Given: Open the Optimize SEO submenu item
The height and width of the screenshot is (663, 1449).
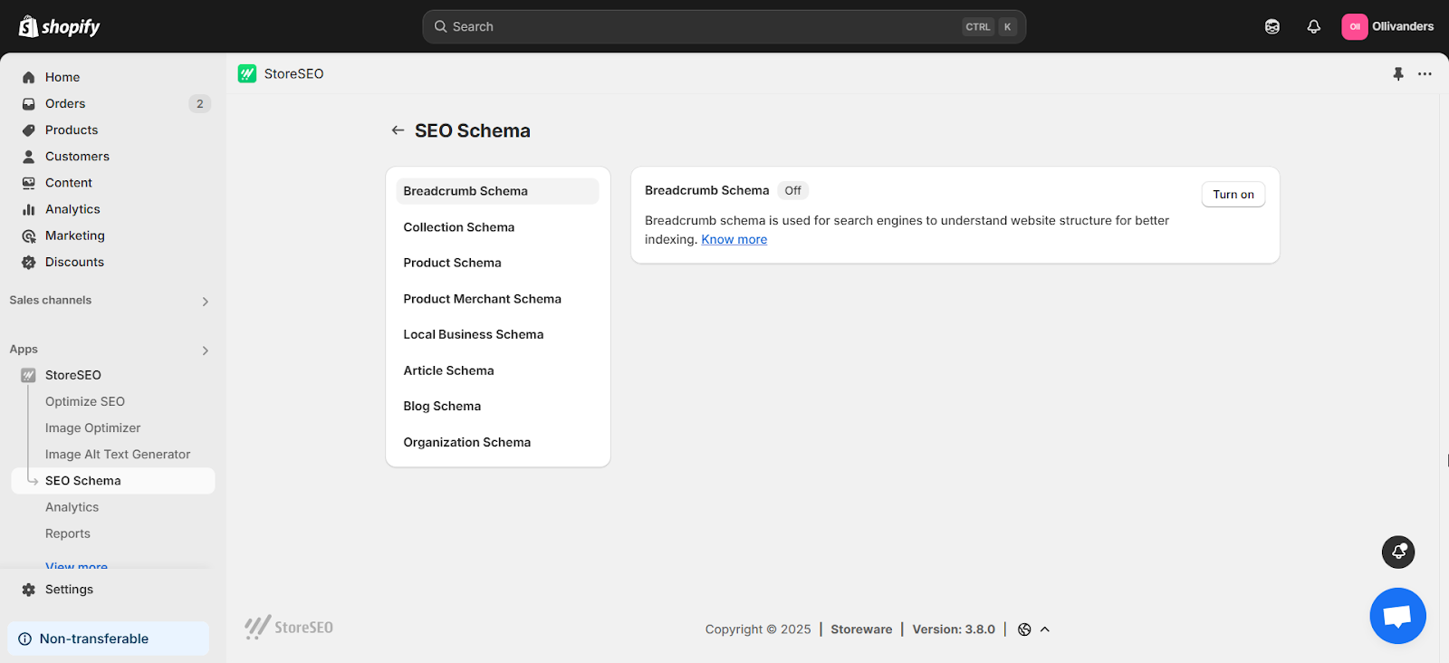Looking at the screenshot, I should click(x=85, y=401).
